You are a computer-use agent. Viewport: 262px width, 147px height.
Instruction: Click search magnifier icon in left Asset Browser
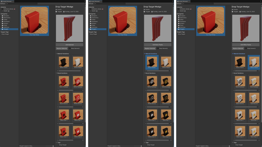8,4
